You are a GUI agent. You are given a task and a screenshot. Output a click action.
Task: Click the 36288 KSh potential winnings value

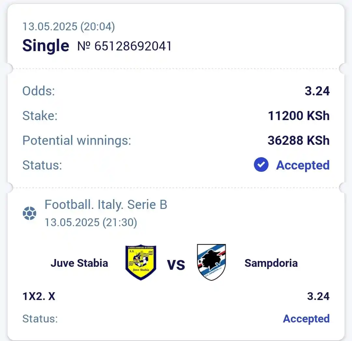[299, 141]
